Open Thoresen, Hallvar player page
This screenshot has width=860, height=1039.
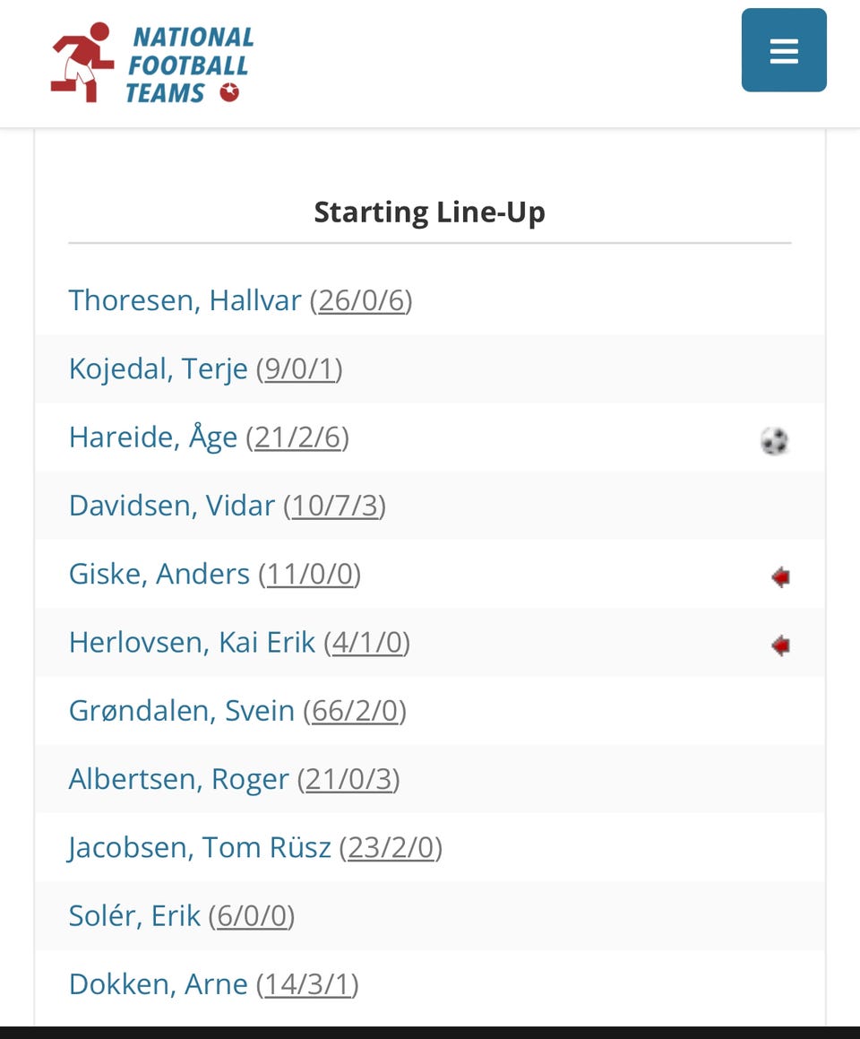click(x=185, y=300)
